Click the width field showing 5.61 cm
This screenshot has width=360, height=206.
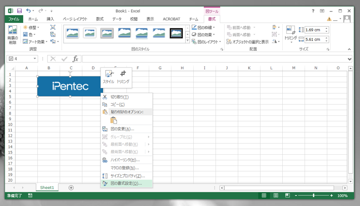coord(314,39)
